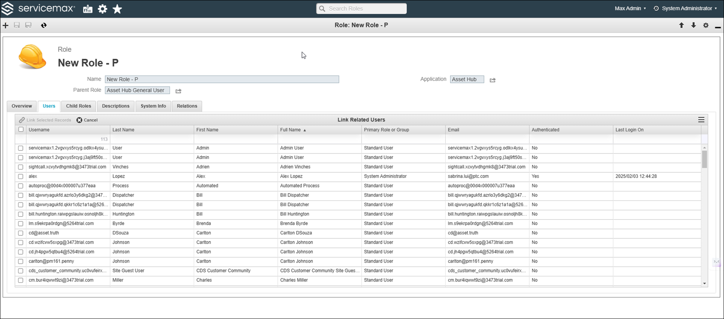Click the Username filter field

coord(68,139)
